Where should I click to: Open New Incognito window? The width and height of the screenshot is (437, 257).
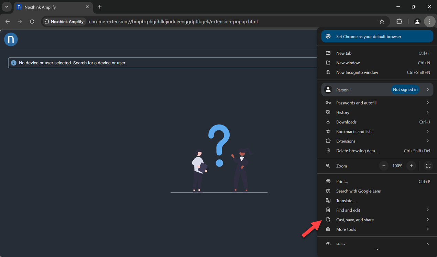click(357, 73)
